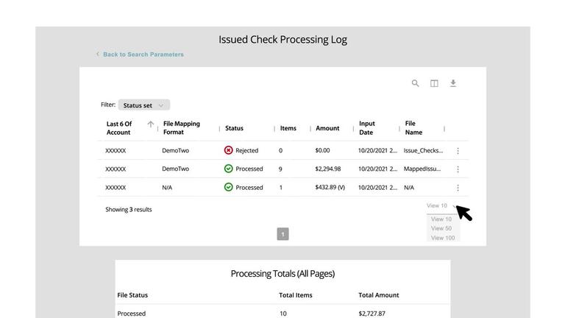Open three-dot menu for the $2,294.98 row

458,169
